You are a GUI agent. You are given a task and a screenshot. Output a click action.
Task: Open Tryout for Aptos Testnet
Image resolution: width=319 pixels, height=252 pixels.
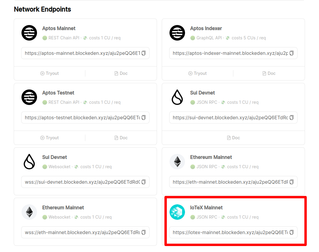click(50, 138)
